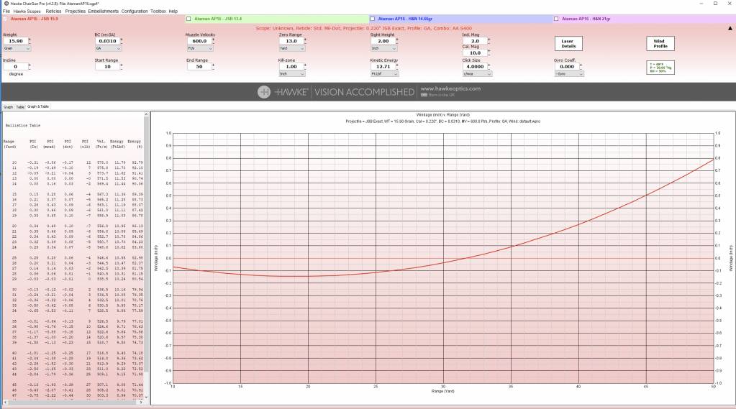736x409 pixels.
Task: Open the Zero Range unit dropdown (Yard)
Action: (292, 48)
